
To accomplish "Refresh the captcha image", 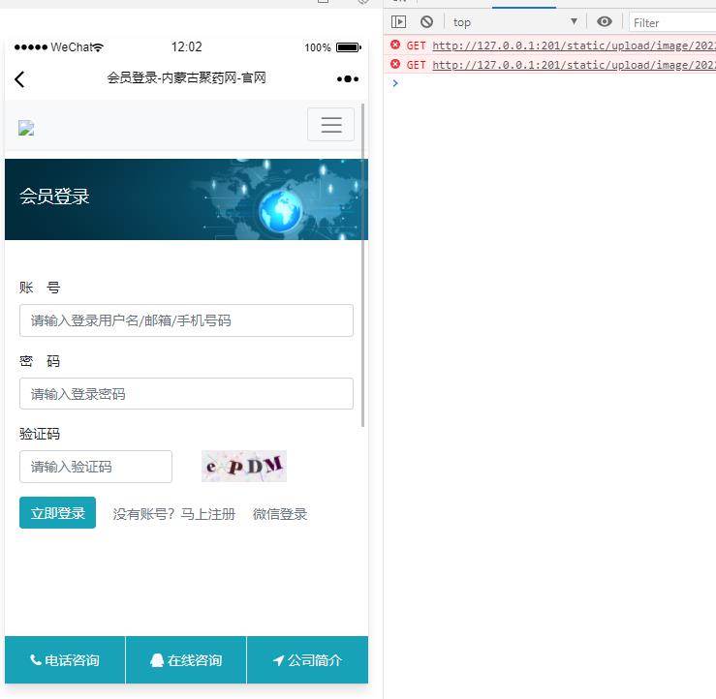I will pyautogui.click(x=244, y=467).
